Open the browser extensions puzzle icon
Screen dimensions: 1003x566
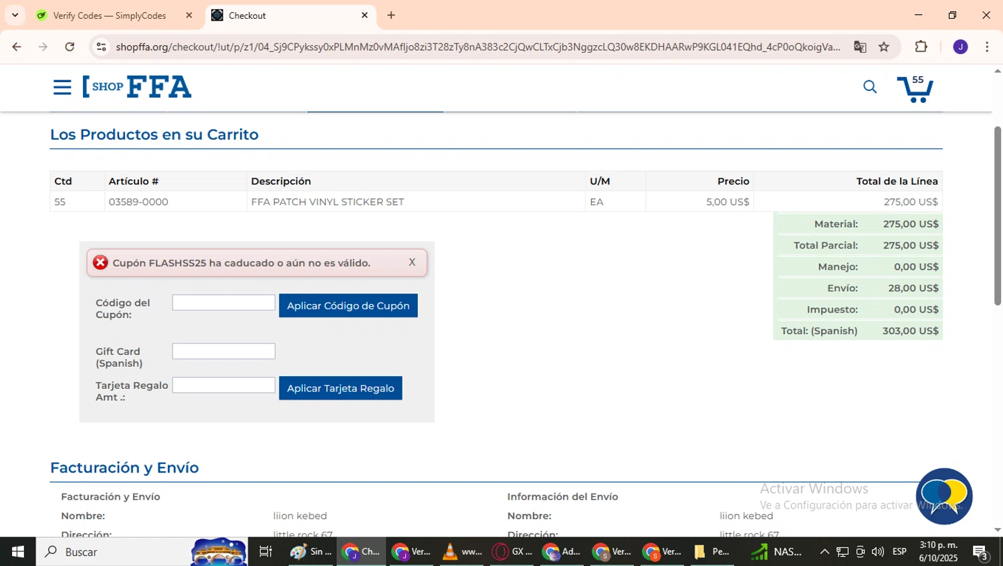click(x=921, y=47)
